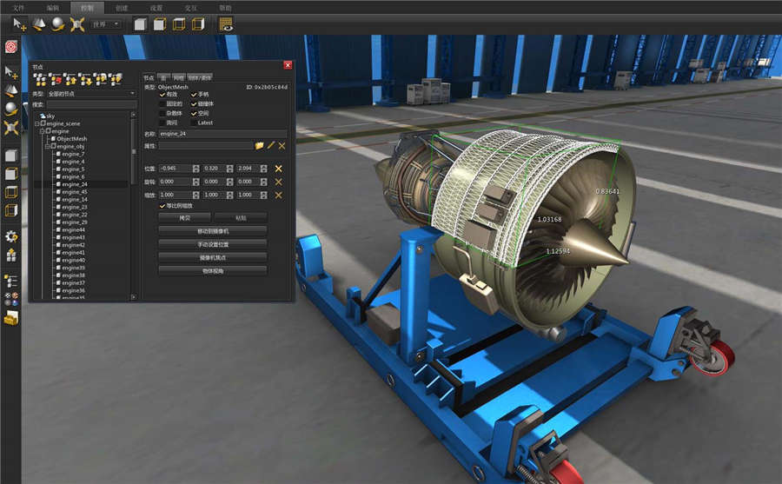
Task: Click the 移动到摄像机 button
Action: 212,231
